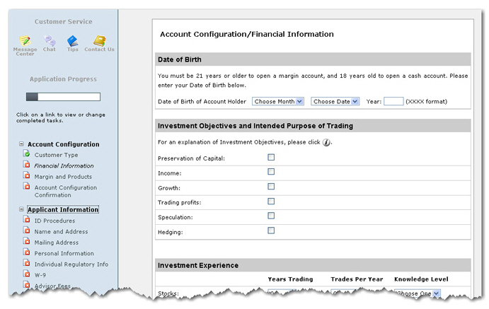This screenshot has width=489, height=309.
Task: Click the red status icon beside Financial Information
Action: click(x=27, y=165)
